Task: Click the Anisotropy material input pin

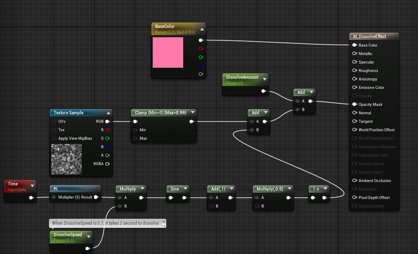Action: point(355,79)
